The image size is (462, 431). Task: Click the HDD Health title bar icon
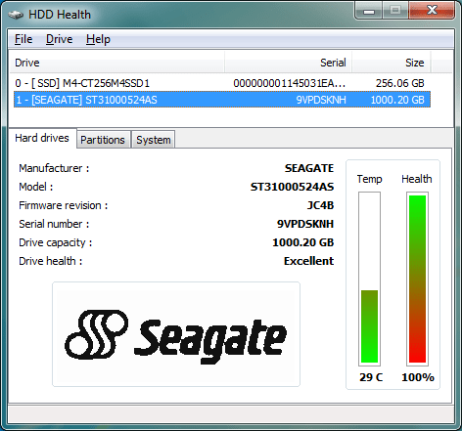[16, 15]
